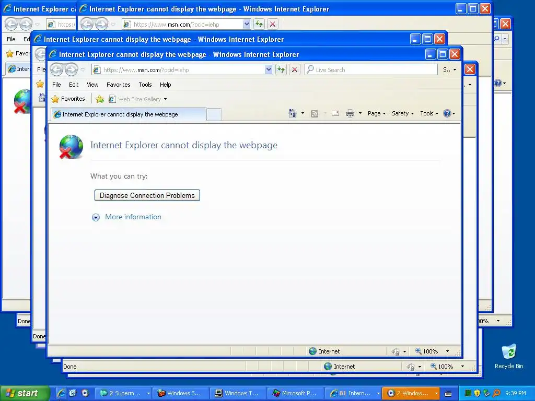This screenshot has width=535, height=401.
Task: Open the Favorites center star button
Action: 68,99
